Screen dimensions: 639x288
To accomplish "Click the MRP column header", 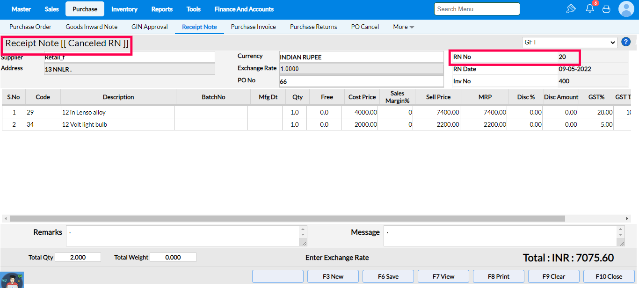I will (x=485, y=97).
